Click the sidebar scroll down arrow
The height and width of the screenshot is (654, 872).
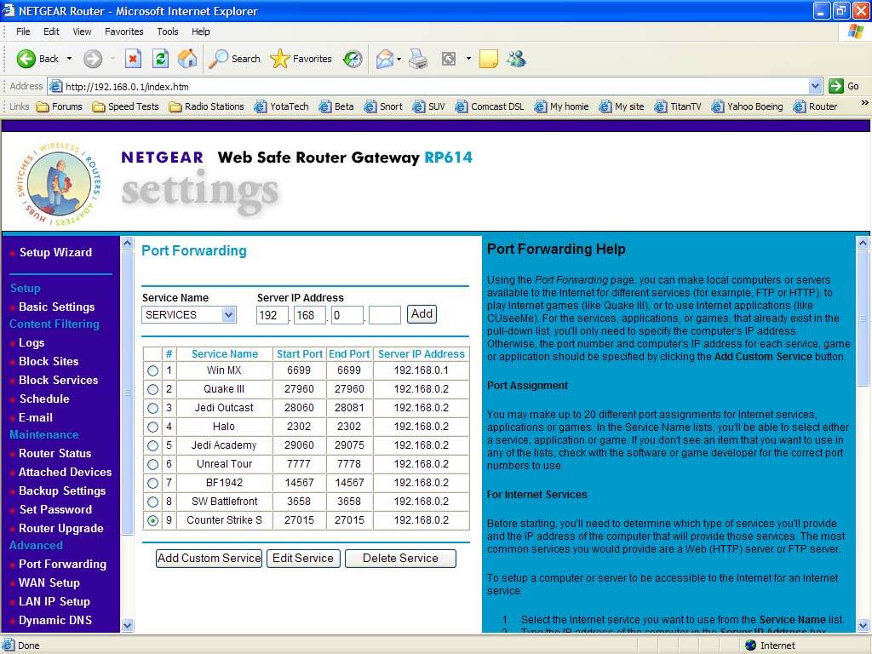click(128, 626)
